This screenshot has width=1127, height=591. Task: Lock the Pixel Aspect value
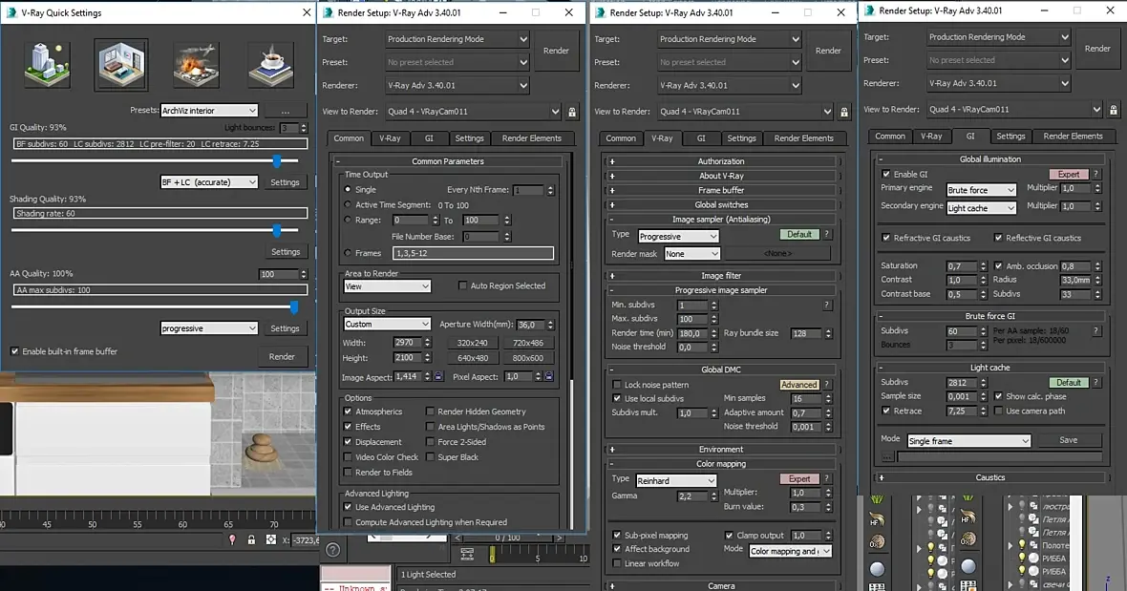pos(549,376)
